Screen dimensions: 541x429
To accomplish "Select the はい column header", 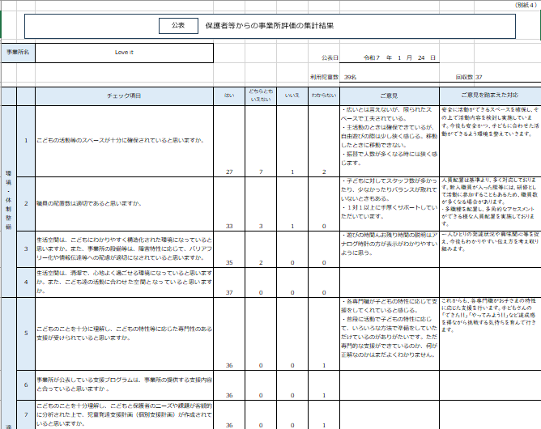I will tap(230, 96).
